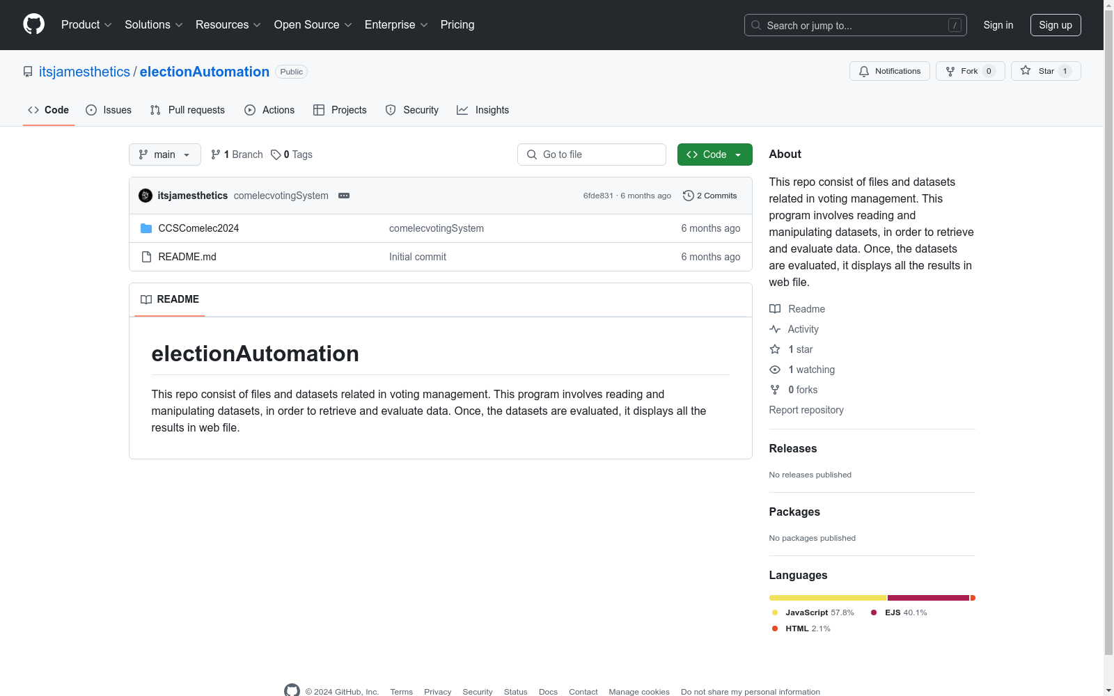Click the Sign in link
The width and height of the screenshot is (1114, 696).
[998, 25]
